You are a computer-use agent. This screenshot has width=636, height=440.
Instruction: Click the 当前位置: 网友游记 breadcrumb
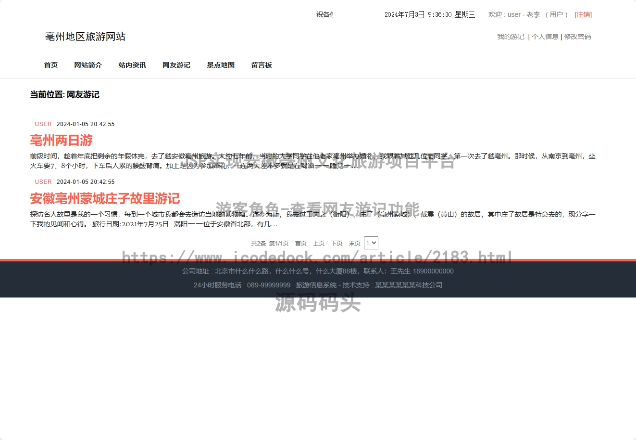tap(65, 95)
